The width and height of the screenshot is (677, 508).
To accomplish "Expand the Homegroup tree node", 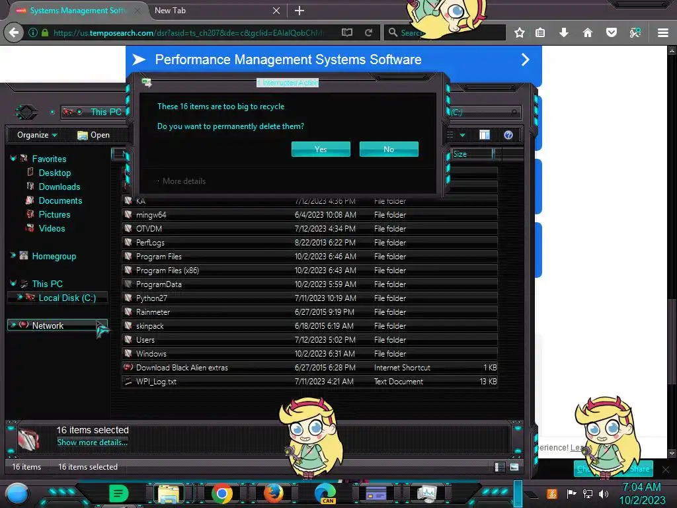I will (13, 256).
